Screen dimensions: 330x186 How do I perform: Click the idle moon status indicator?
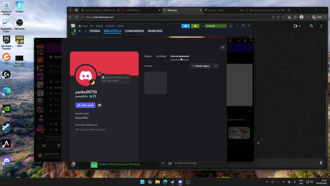(92, 83)
